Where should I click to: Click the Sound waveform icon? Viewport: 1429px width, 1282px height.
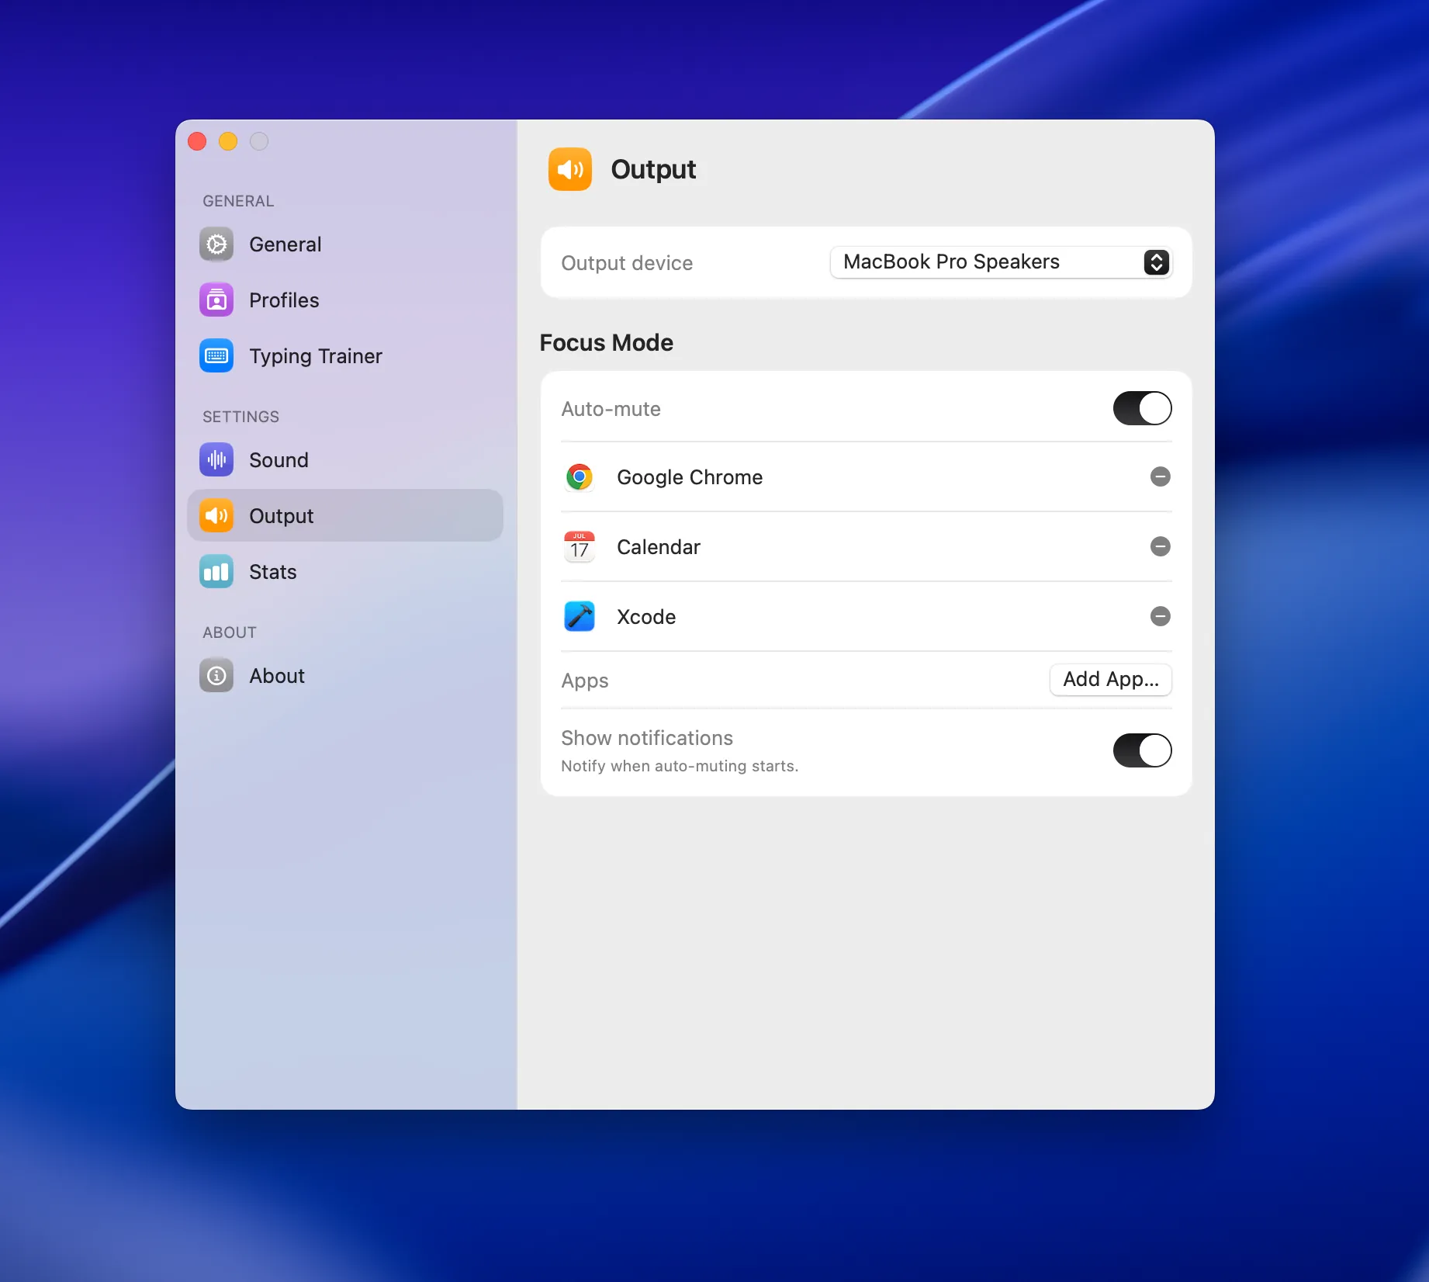(216, 460)
